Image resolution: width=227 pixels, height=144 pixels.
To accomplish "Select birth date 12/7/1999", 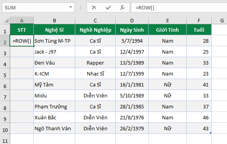I will coord(132,74).
